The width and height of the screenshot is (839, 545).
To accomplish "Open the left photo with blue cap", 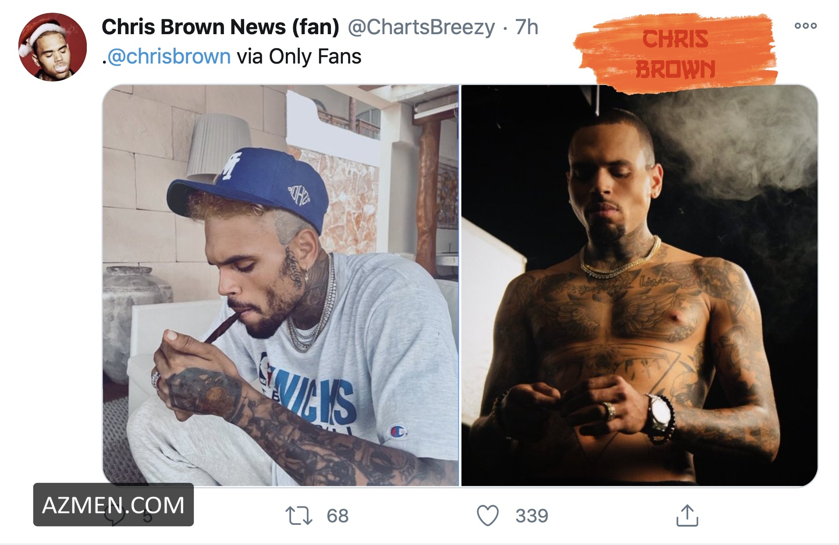I will coord(281,285).
